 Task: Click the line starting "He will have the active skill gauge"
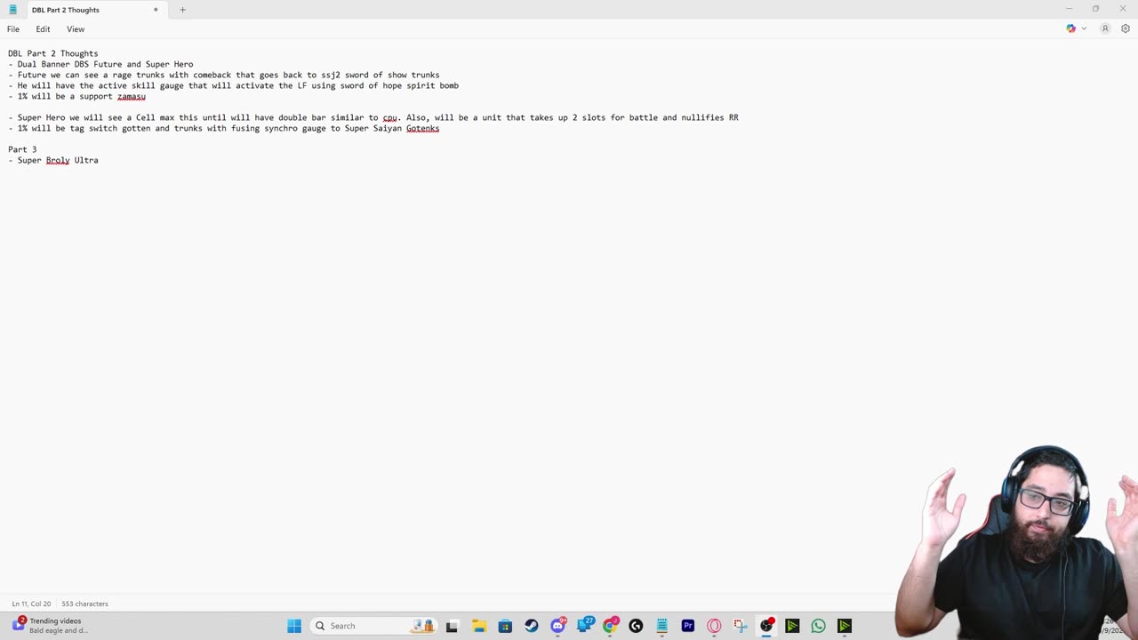[234, 85]
